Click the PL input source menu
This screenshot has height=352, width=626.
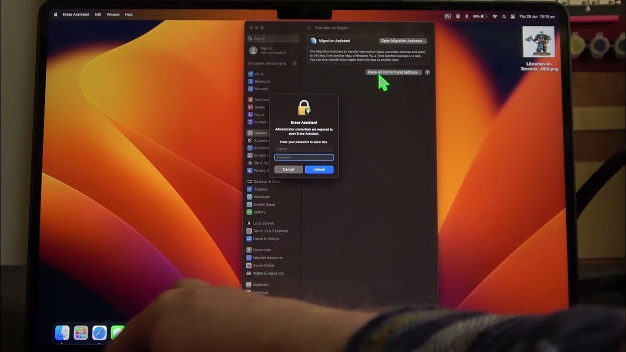448,16
